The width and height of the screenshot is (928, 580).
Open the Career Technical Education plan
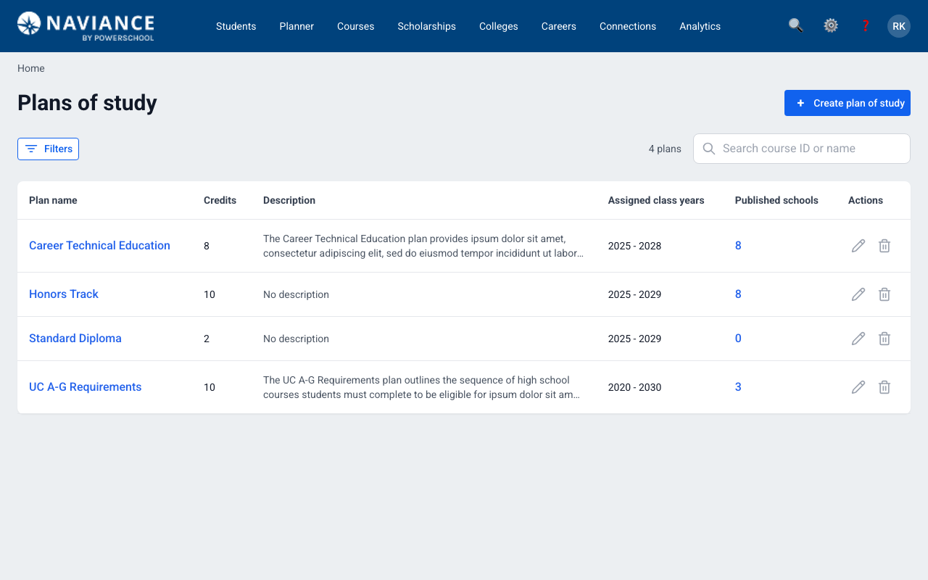[99, 245]
